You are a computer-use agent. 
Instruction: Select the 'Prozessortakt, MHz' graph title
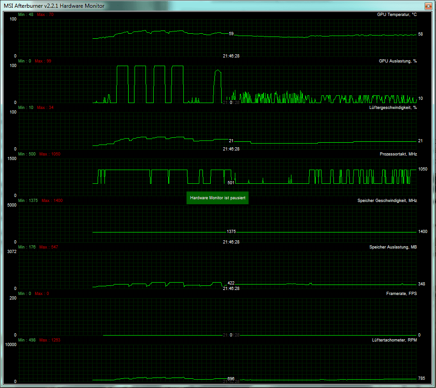point(398,154)
